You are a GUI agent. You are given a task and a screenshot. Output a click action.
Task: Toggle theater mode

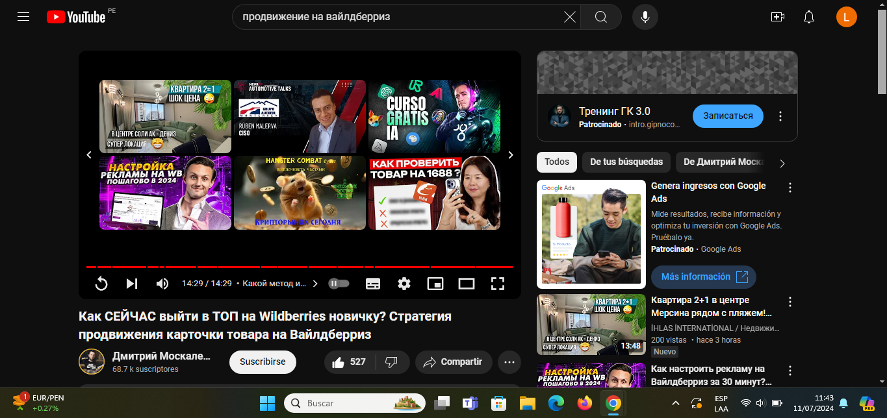click(467, 284)
